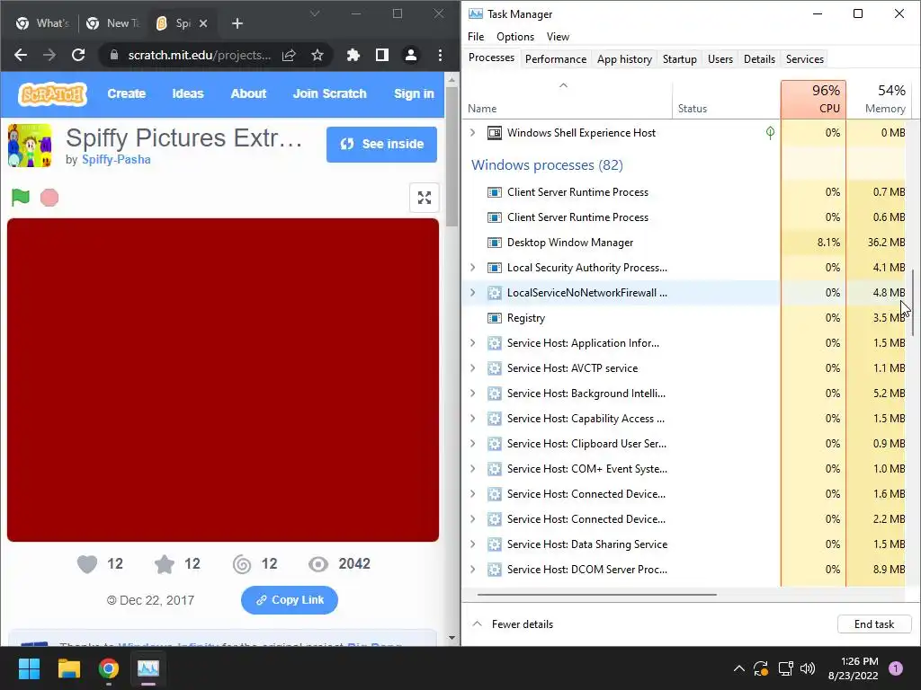Expand LocalServiceNoNetworkFirewall row
This screenshot has height=690, width=921.
[x=473, y=292]
